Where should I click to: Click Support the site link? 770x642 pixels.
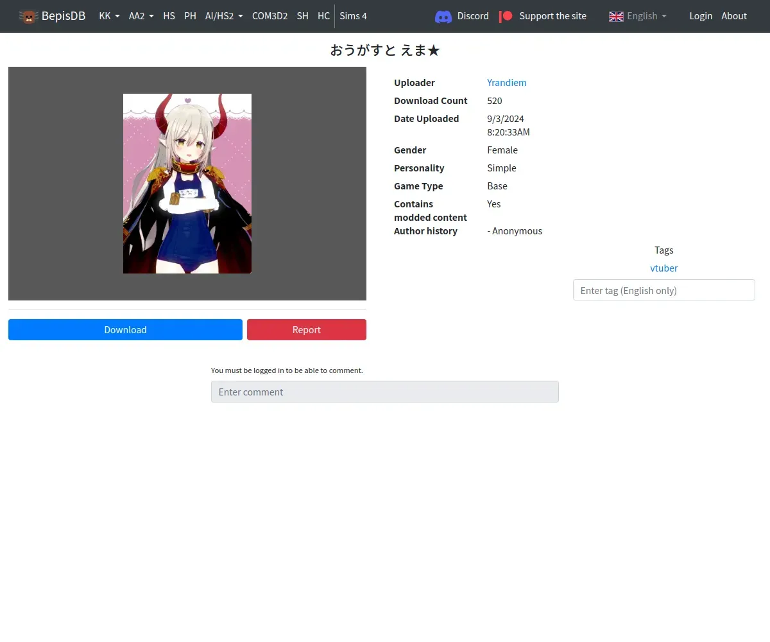[x=552, y=16]
